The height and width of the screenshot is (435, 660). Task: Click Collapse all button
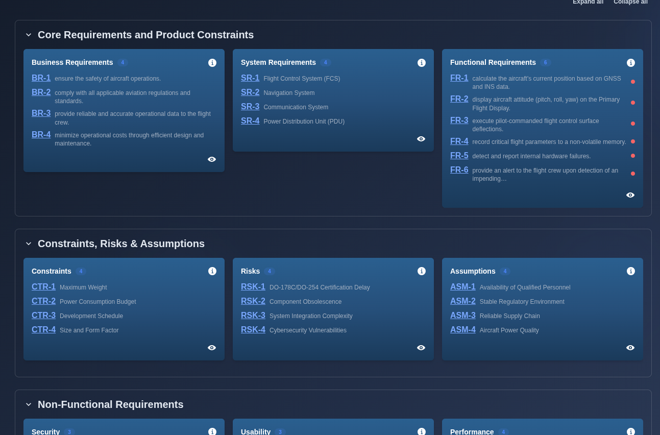630,2
